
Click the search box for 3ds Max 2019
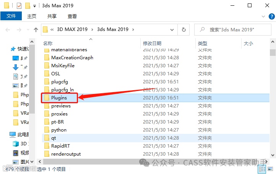click(233, 29)
